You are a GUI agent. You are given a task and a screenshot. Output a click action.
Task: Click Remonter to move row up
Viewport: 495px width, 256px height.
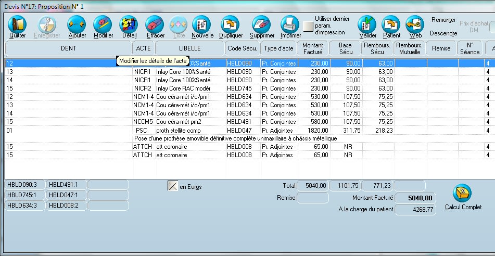[x=443, y=20]
